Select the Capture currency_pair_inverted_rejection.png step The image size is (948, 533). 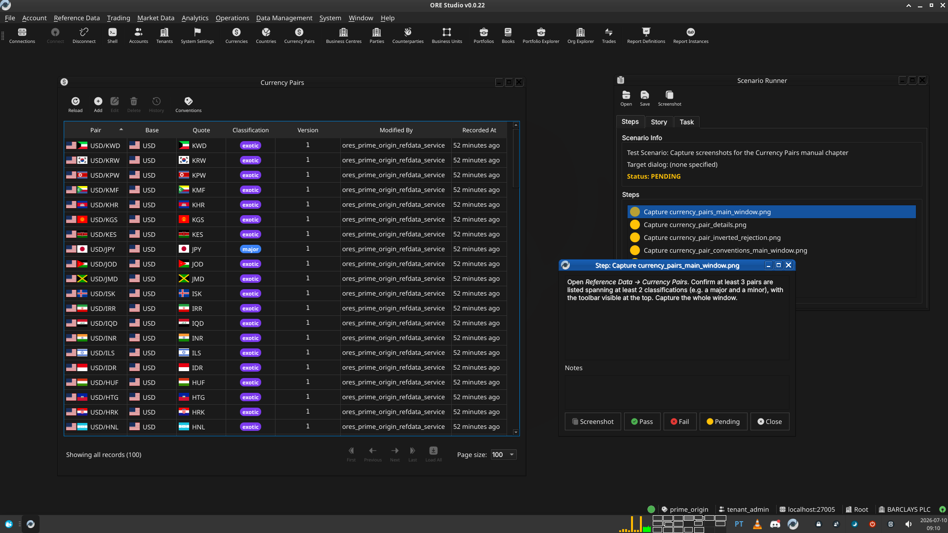pyautogui.click(x=771, y=237)
